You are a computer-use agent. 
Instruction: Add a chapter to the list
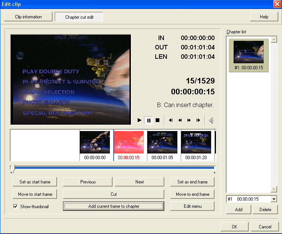click(x=238, y=209)
